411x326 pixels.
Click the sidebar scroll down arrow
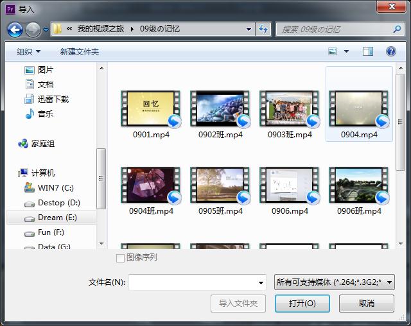coord(101,244)
